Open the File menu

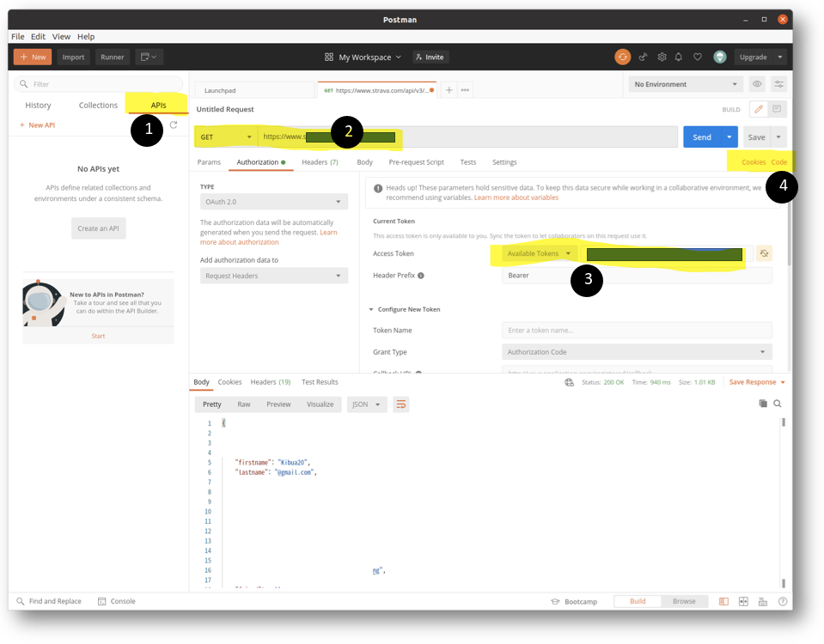[x=18, y=36]
